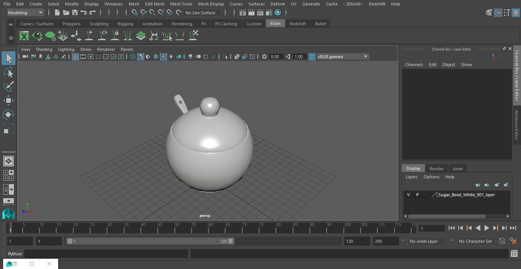The height and width of the screenshot is (269, 521).
Task: Toggle textured display in viewport
Action: tap(163, 56)
